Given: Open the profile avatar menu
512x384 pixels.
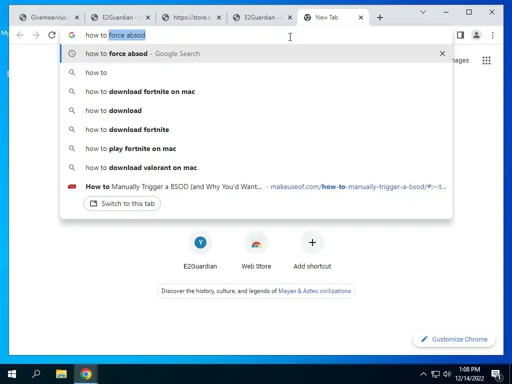Looking at the screenshot, I should [x=476, y=35].
